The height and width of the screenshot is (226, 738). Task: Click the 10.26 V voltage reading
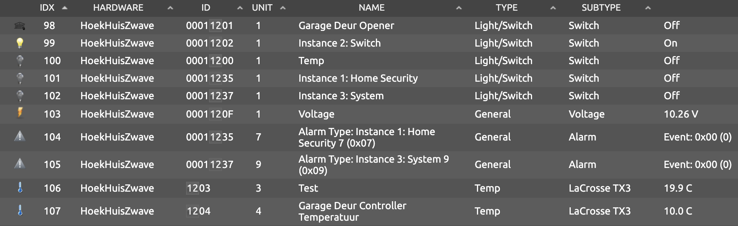click(x=681, y=113)
